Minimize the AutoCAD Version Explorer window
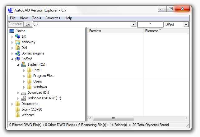The height and width of the screenshot is (137, 200). (x=162, y=9)
